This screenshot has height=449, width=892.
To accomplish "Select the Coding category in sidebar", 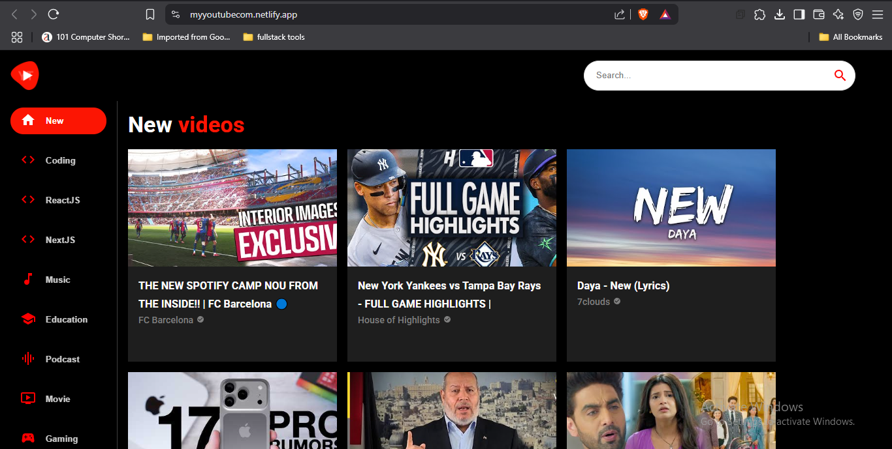I will click(59, 160).
